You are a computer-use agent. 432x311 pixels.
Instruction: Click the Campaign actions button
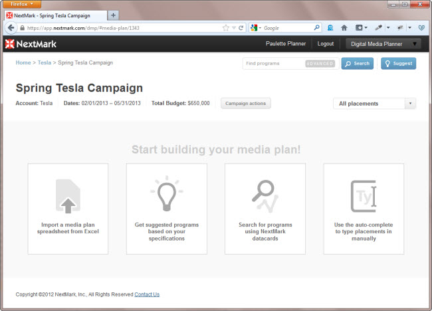(x=245, y=103)
